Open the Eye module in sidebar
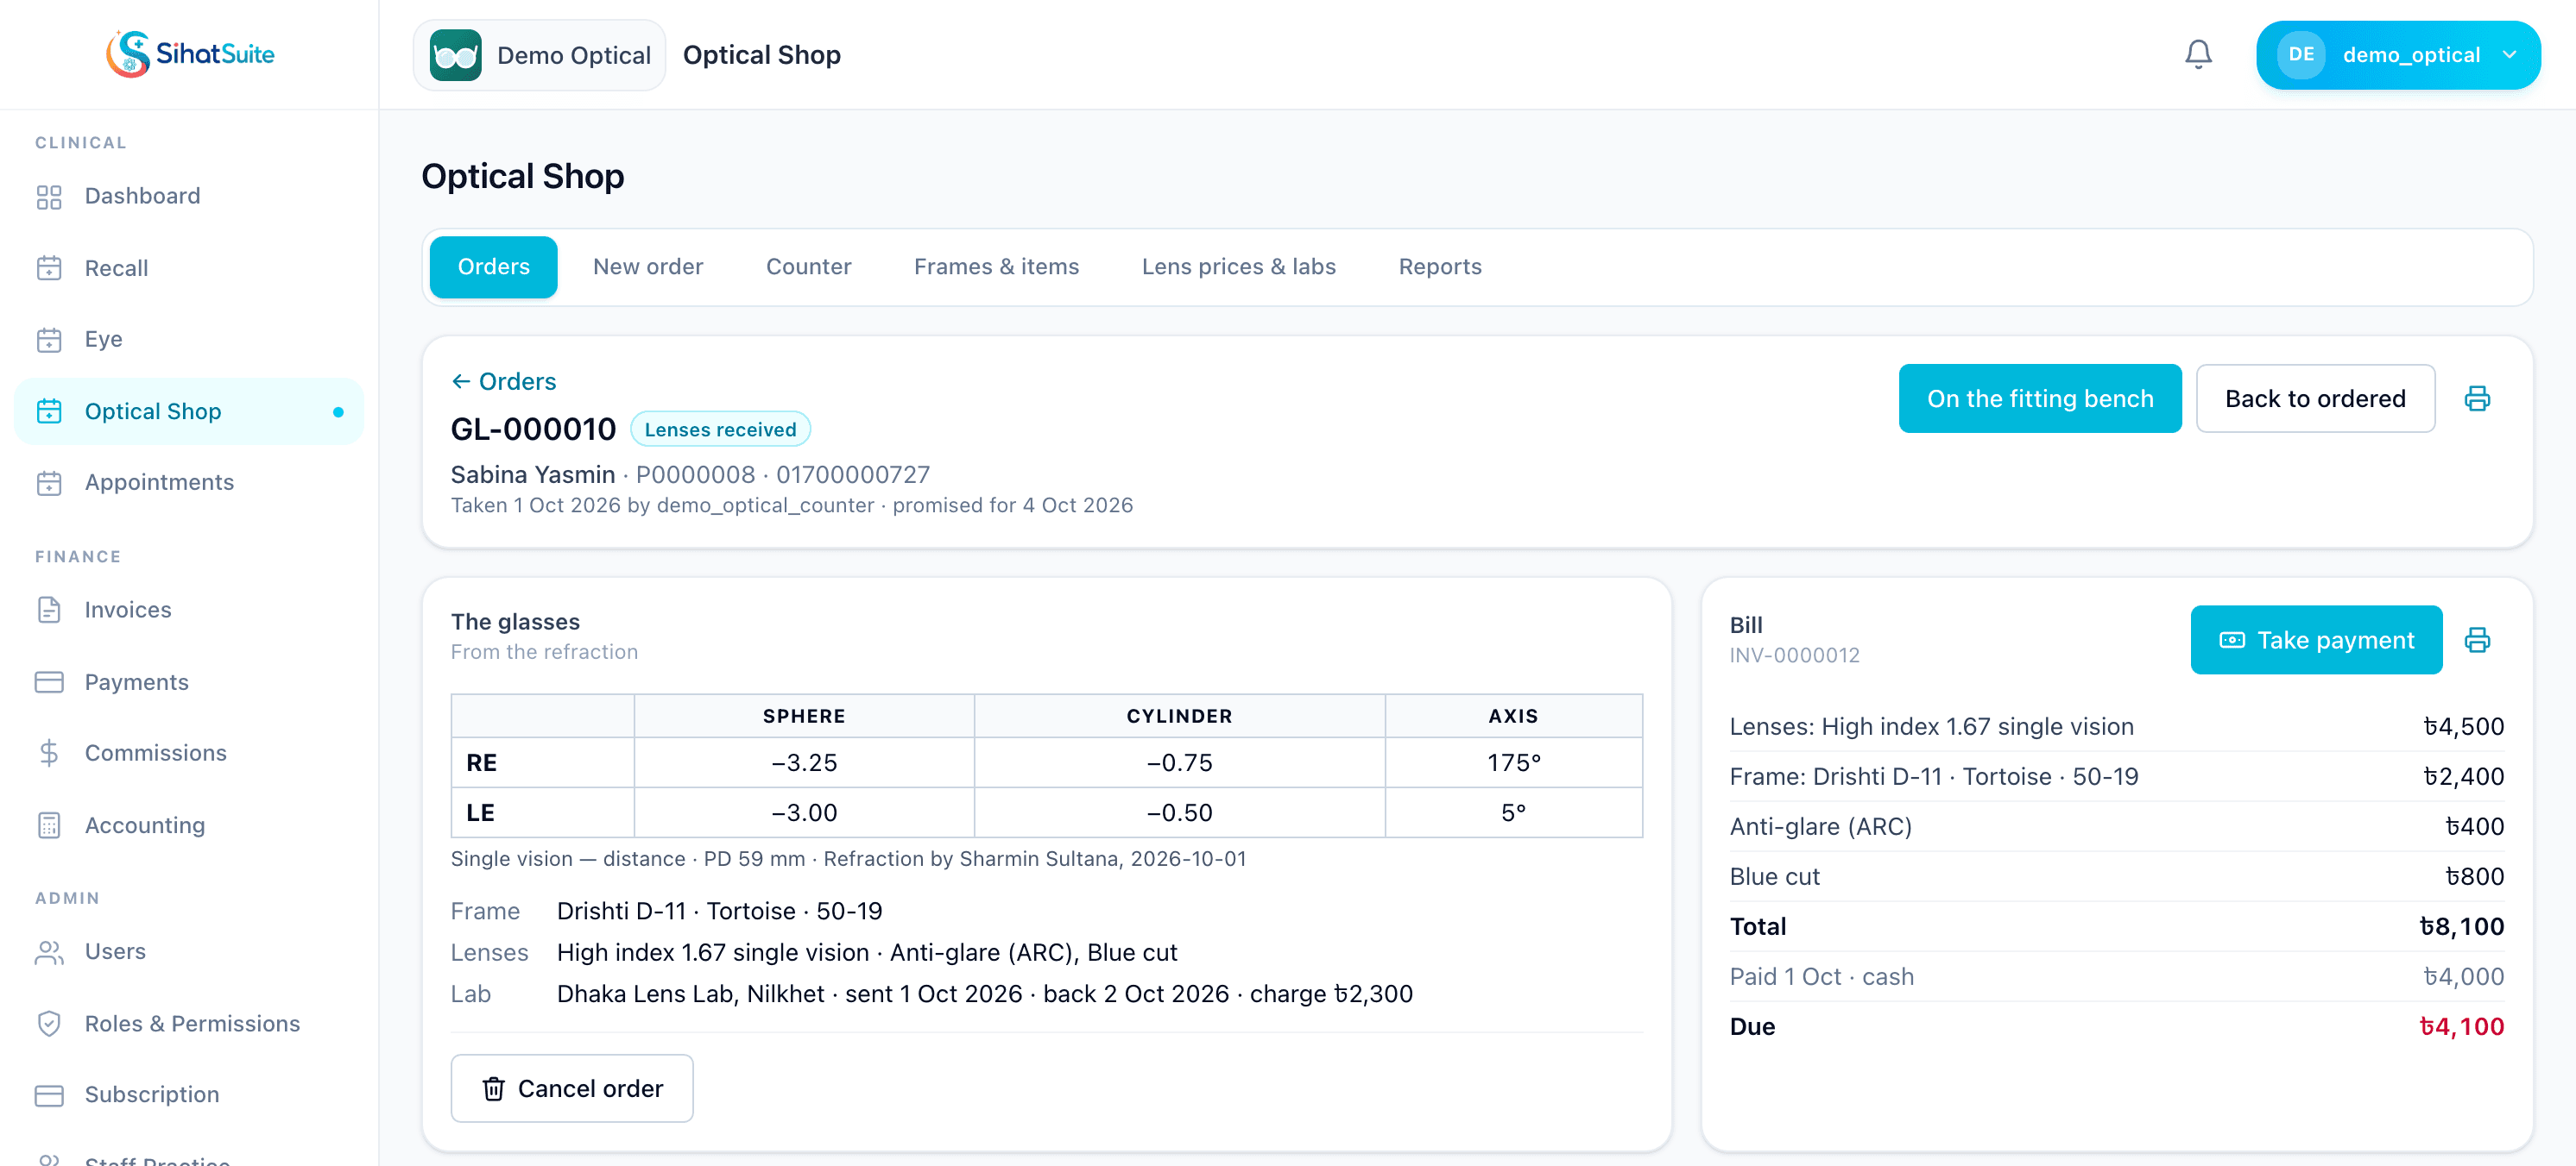The width and height of the screenshot is (2576, 1166). pyautogui.click(x=189, y=339)
